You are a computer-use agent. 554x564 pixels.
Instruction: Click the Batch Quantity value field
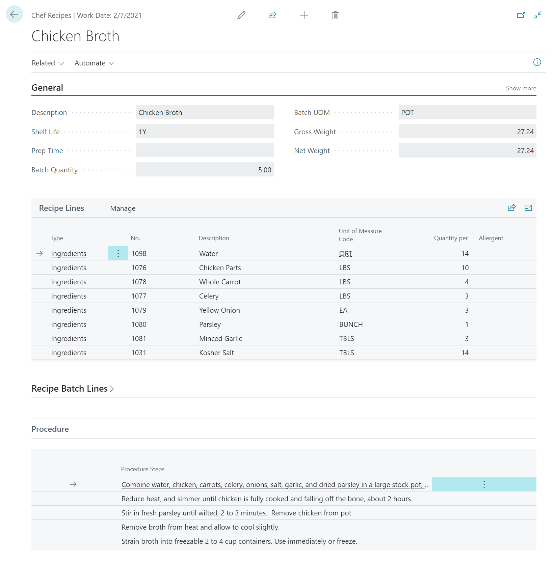pos(204,170)
